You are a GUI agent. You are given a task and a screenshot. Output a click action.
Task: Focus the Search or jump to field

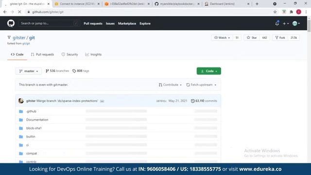[49, 23]
